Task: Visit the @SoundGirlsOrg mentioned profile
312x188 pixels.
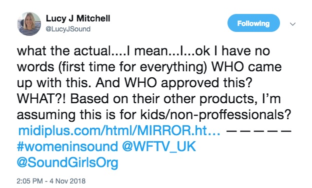Action: point(67,163)
